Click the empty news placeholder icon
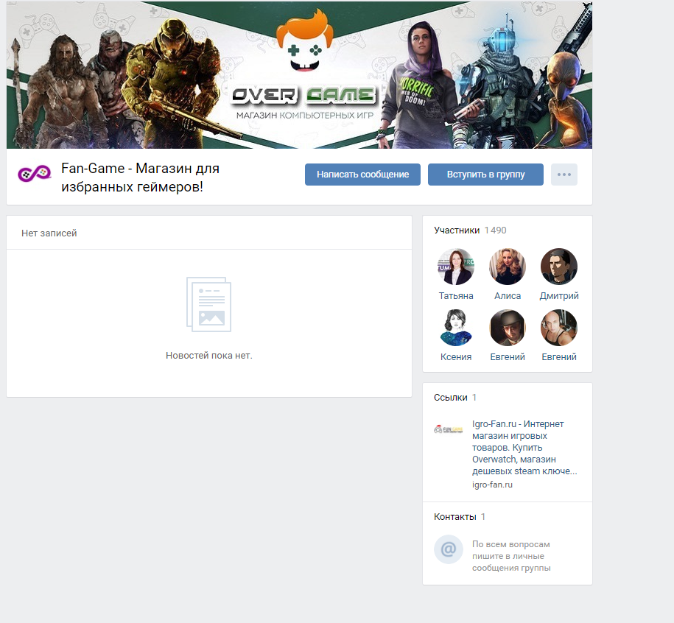This screenshot has height=623, width=674. click(208, 304)
